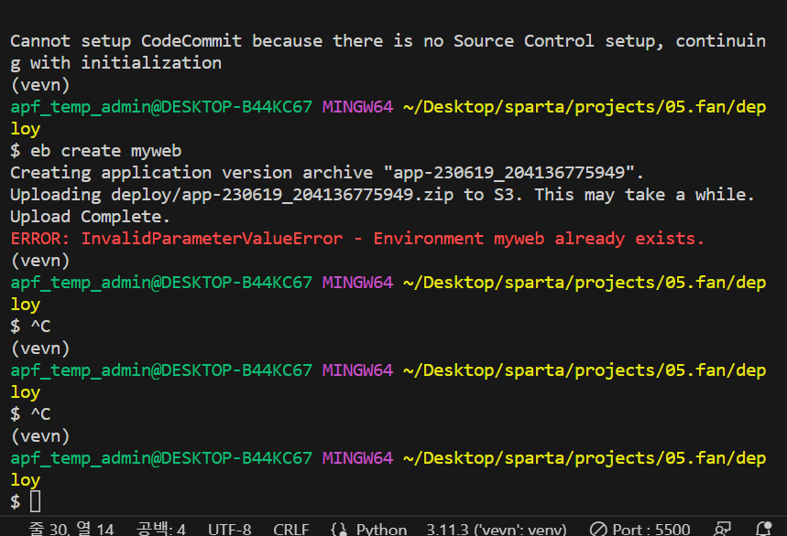This screenshot has height=536, width=787.
Task: Click the 'eb create myweb' command line
Action: point(95,151)
